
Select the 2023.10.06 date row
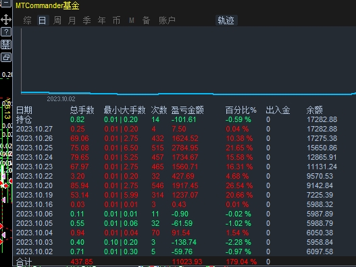34,214
